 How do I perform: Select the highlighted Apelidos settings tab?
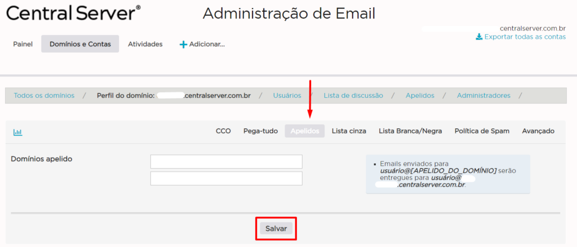click(304, 131)
